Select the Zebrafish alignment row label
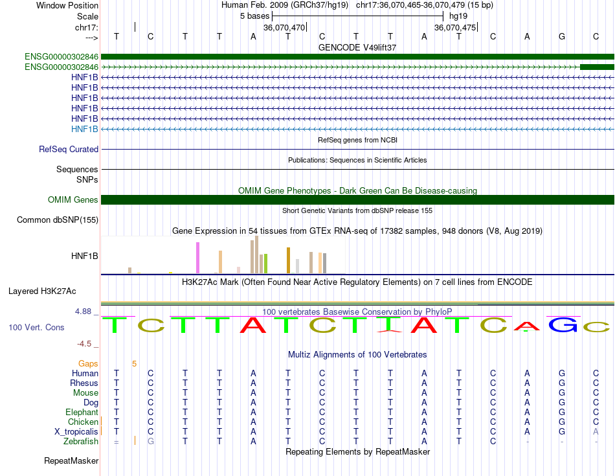 [x=81, y=442]
